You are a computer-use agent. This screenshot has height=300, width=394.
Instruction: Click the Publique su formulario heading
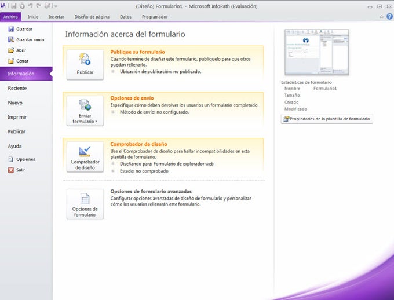tap(137, 52)
